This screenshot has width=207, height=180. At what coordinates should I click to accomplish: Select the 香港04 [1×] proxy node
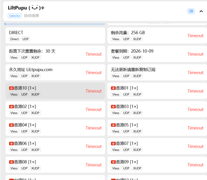(x=55, y=128)
